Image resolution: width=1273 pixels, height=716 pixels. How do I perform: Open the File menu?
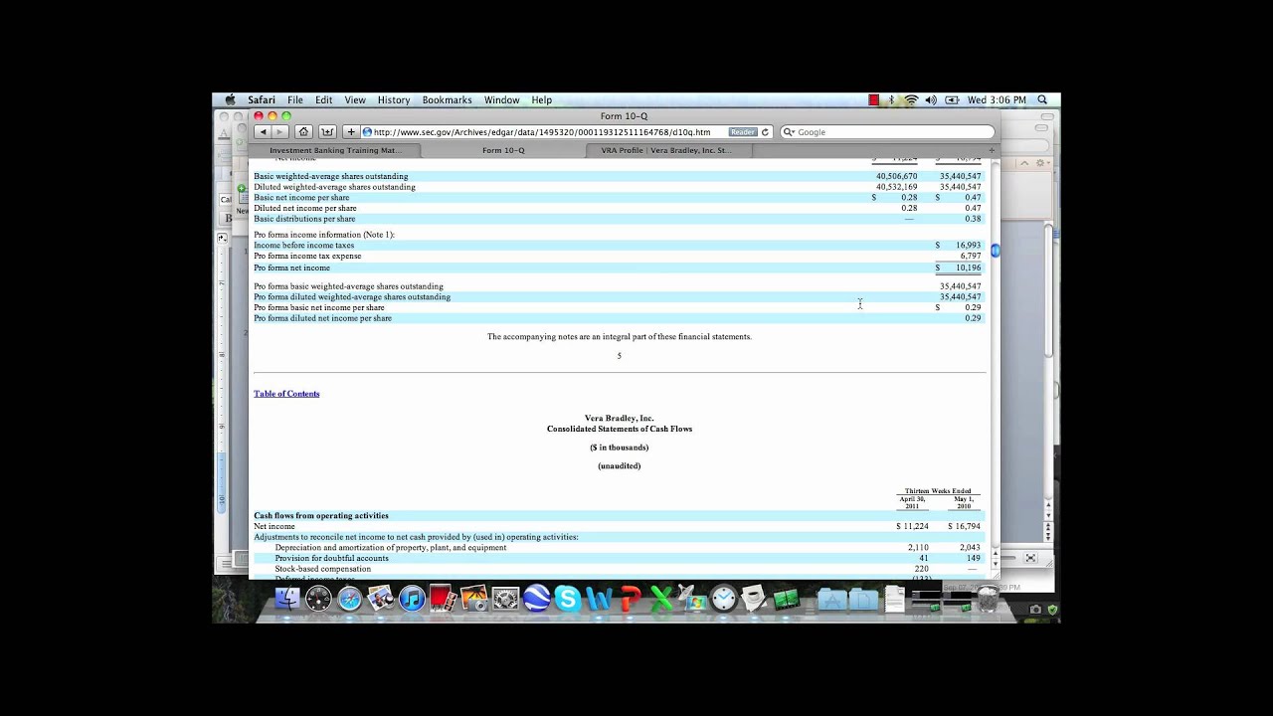(x=295, y=99)
